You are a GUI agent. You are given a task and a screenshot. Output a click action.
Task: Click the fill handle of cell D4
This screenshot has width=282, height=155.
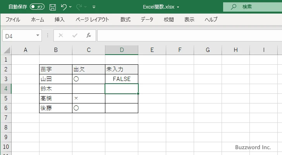click(x=138, y=93)
